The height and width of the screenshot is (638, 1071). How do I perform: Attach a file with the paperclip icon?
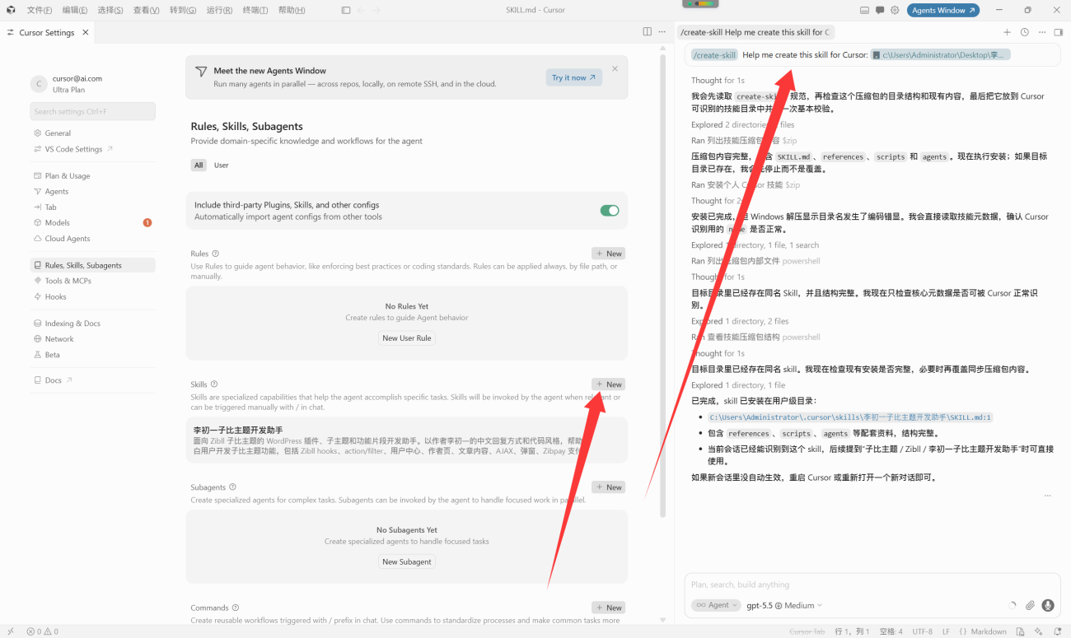[1030, 605]
